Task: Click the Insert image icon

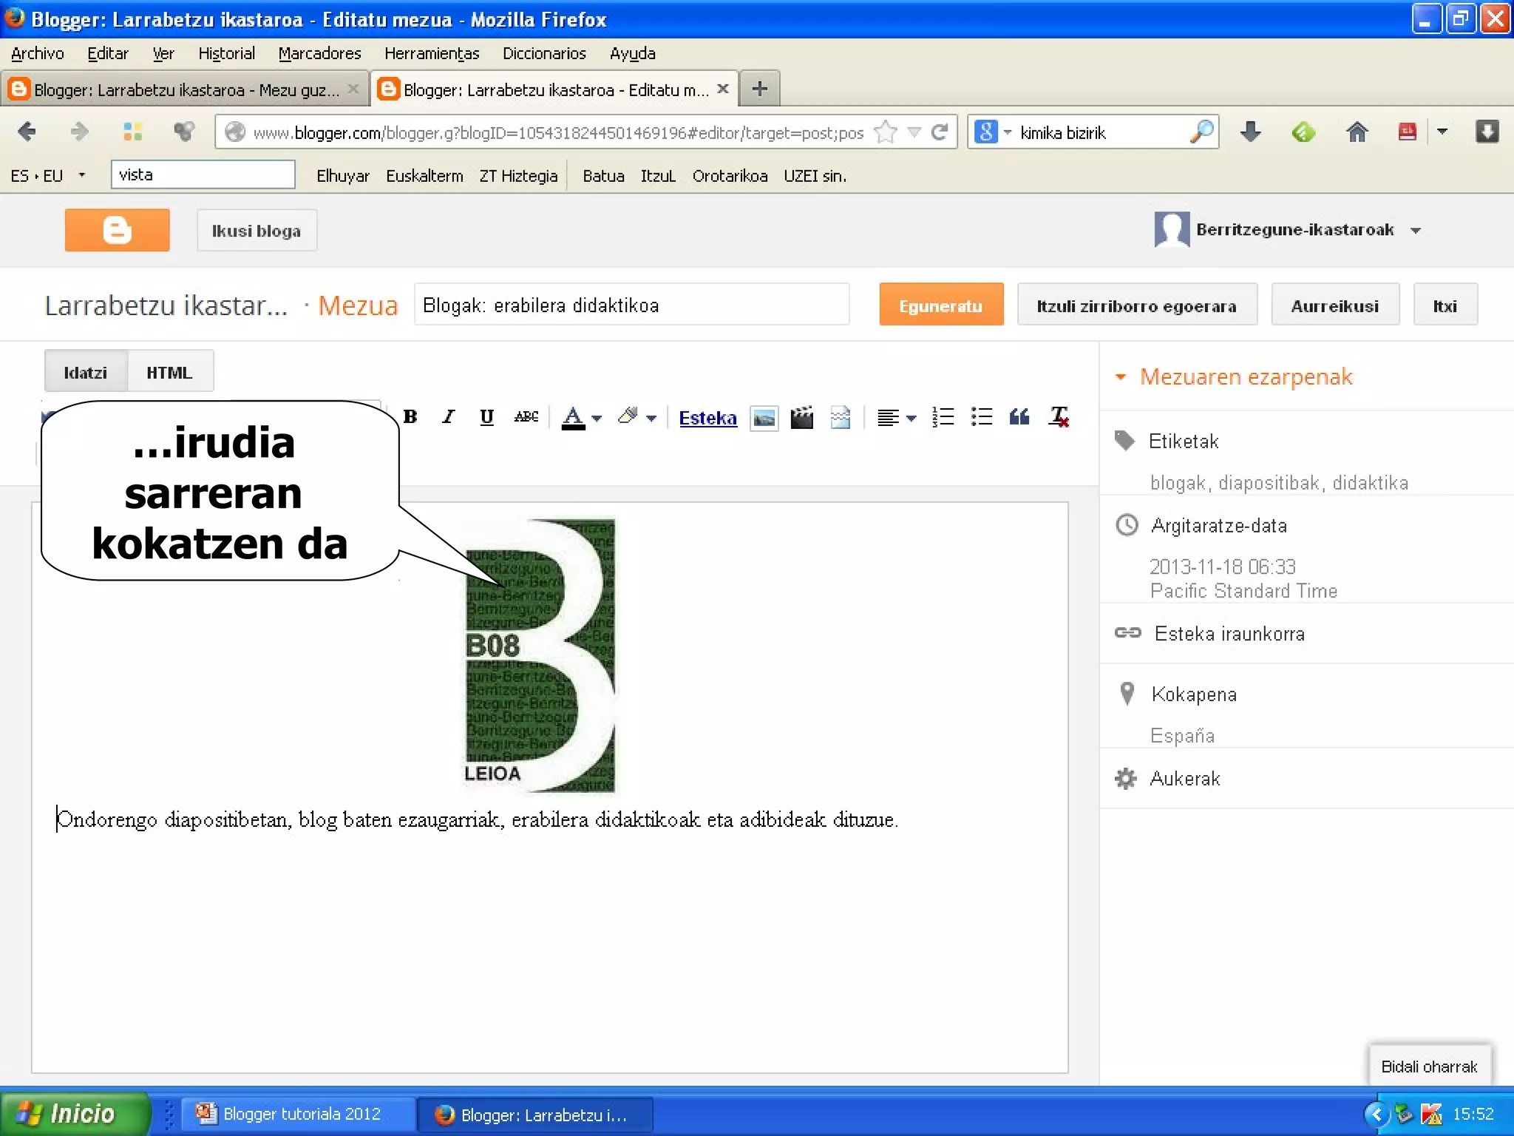Action: tap(764, 418)
